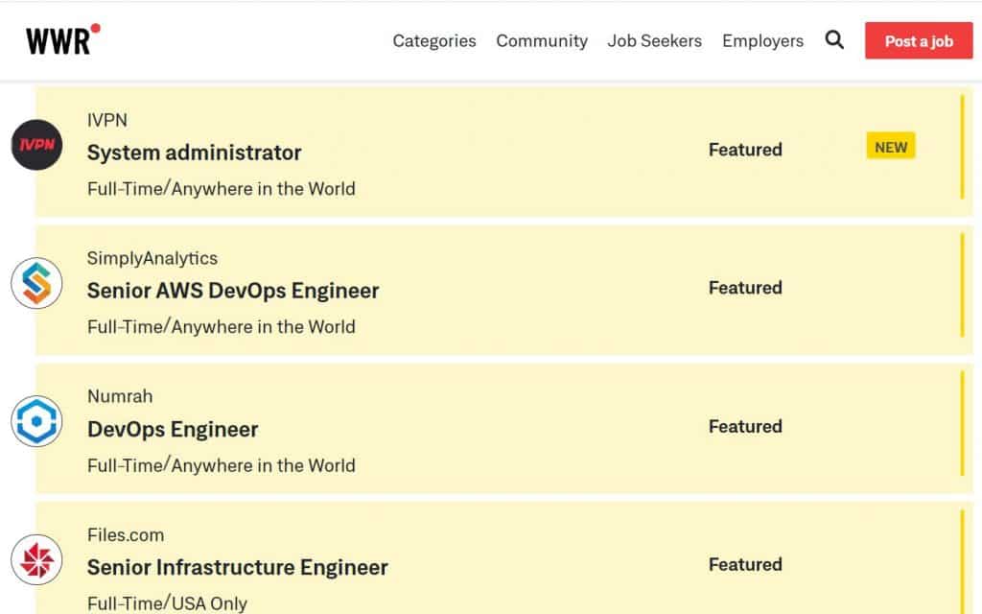Screen dimensions: 982x614
Task: Click the Files.com company name
Action: [126, 534]
